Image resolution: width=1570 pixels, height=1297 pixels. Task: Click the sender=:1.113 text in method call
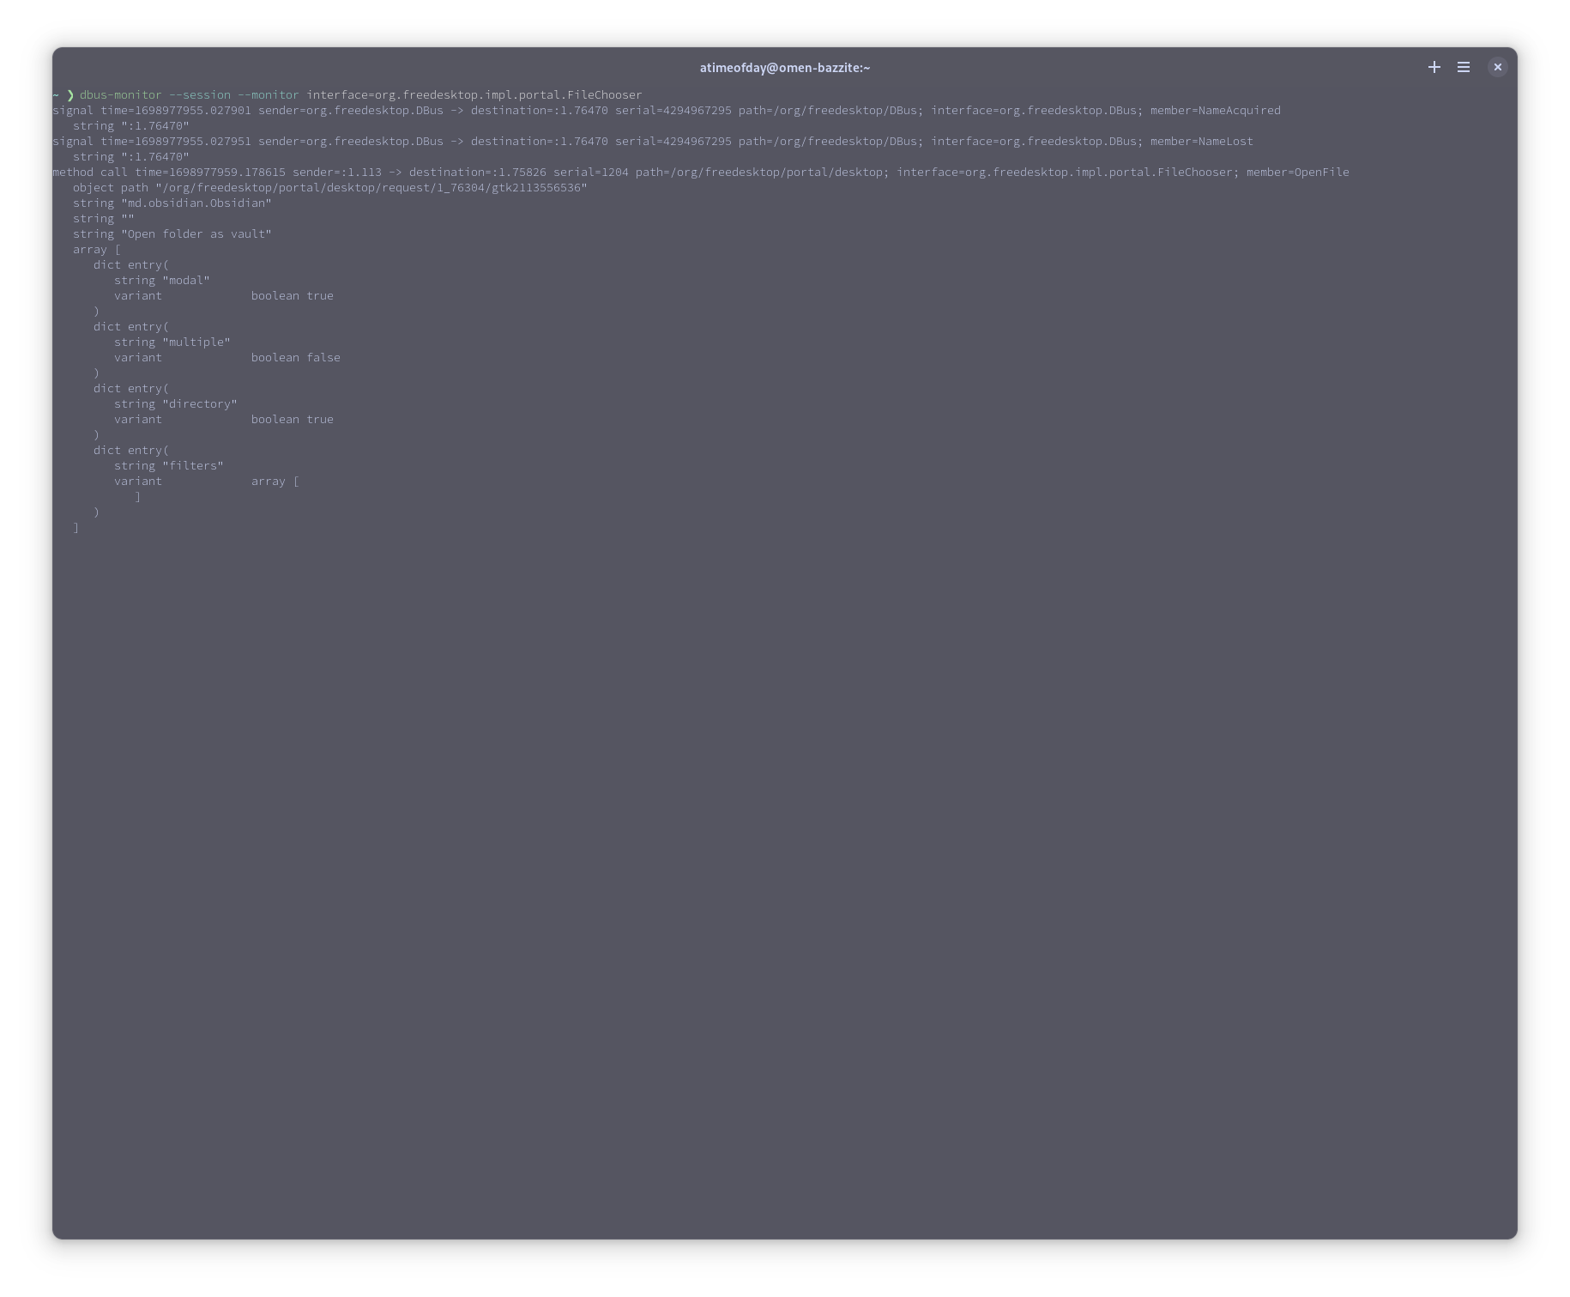tap(338, 172)
